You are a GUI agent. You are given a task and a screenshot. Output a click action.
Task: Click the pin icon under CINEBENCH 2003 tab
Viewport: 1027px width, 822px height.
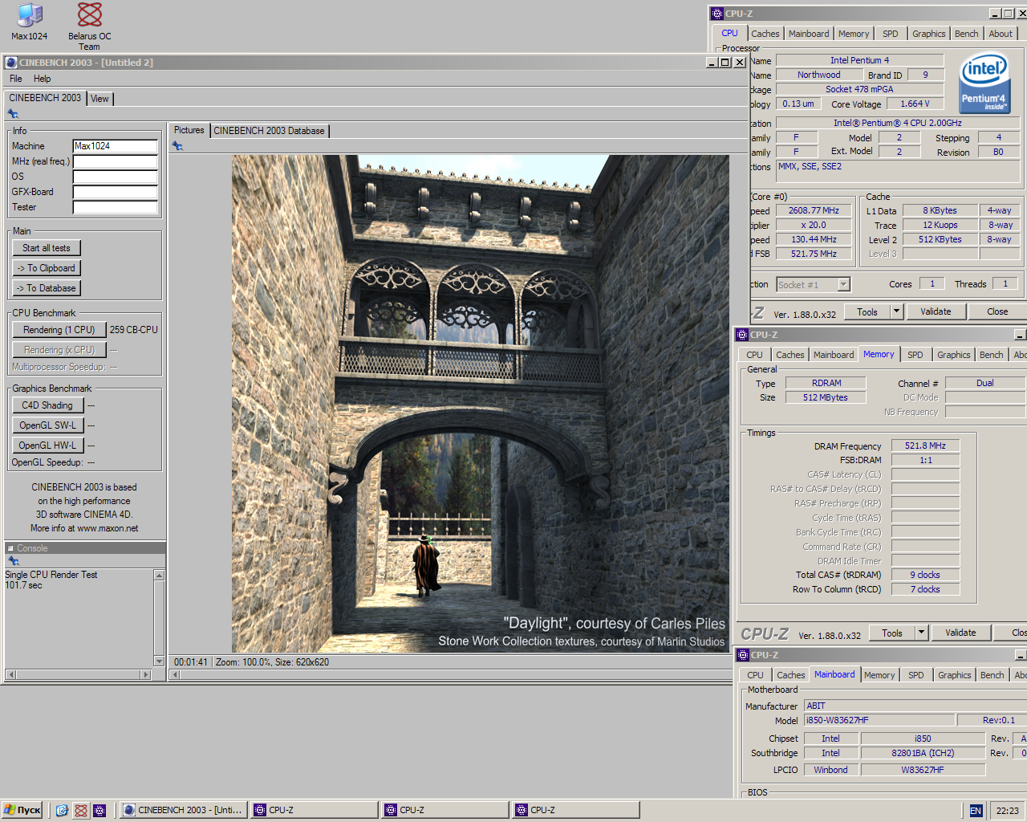coord(13,114)
